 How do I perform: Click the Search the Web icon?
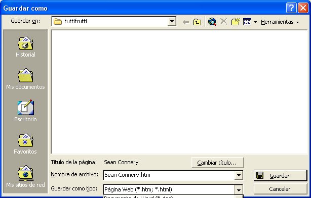(x=212, y=22)
